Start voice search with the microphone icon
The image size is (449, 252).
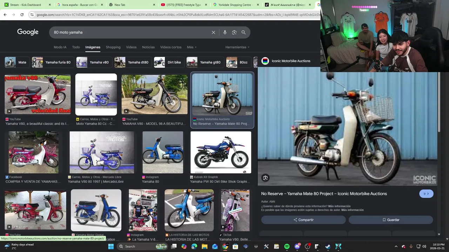(x=225, y=32)
